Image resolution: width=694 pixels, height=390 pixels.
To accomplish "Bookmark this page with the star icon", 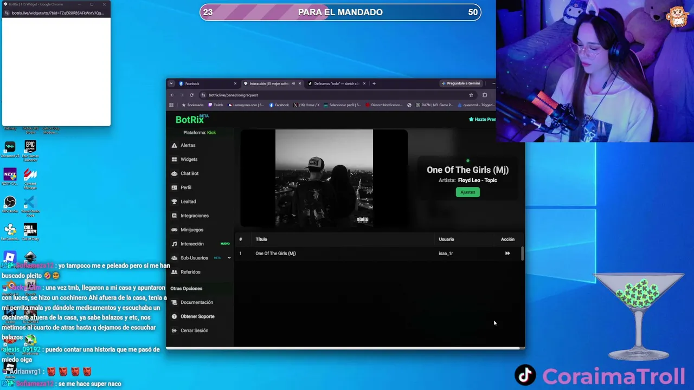I will tap(471, 95).
